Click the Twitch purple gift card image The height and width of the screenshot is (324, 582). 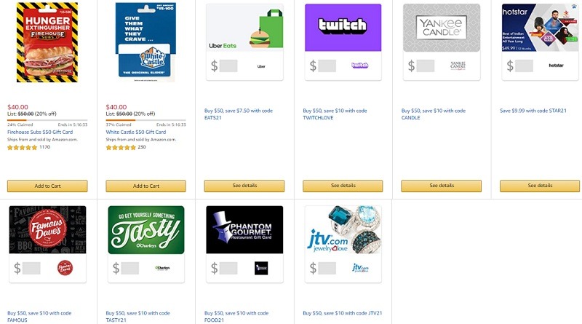[343, 28]
